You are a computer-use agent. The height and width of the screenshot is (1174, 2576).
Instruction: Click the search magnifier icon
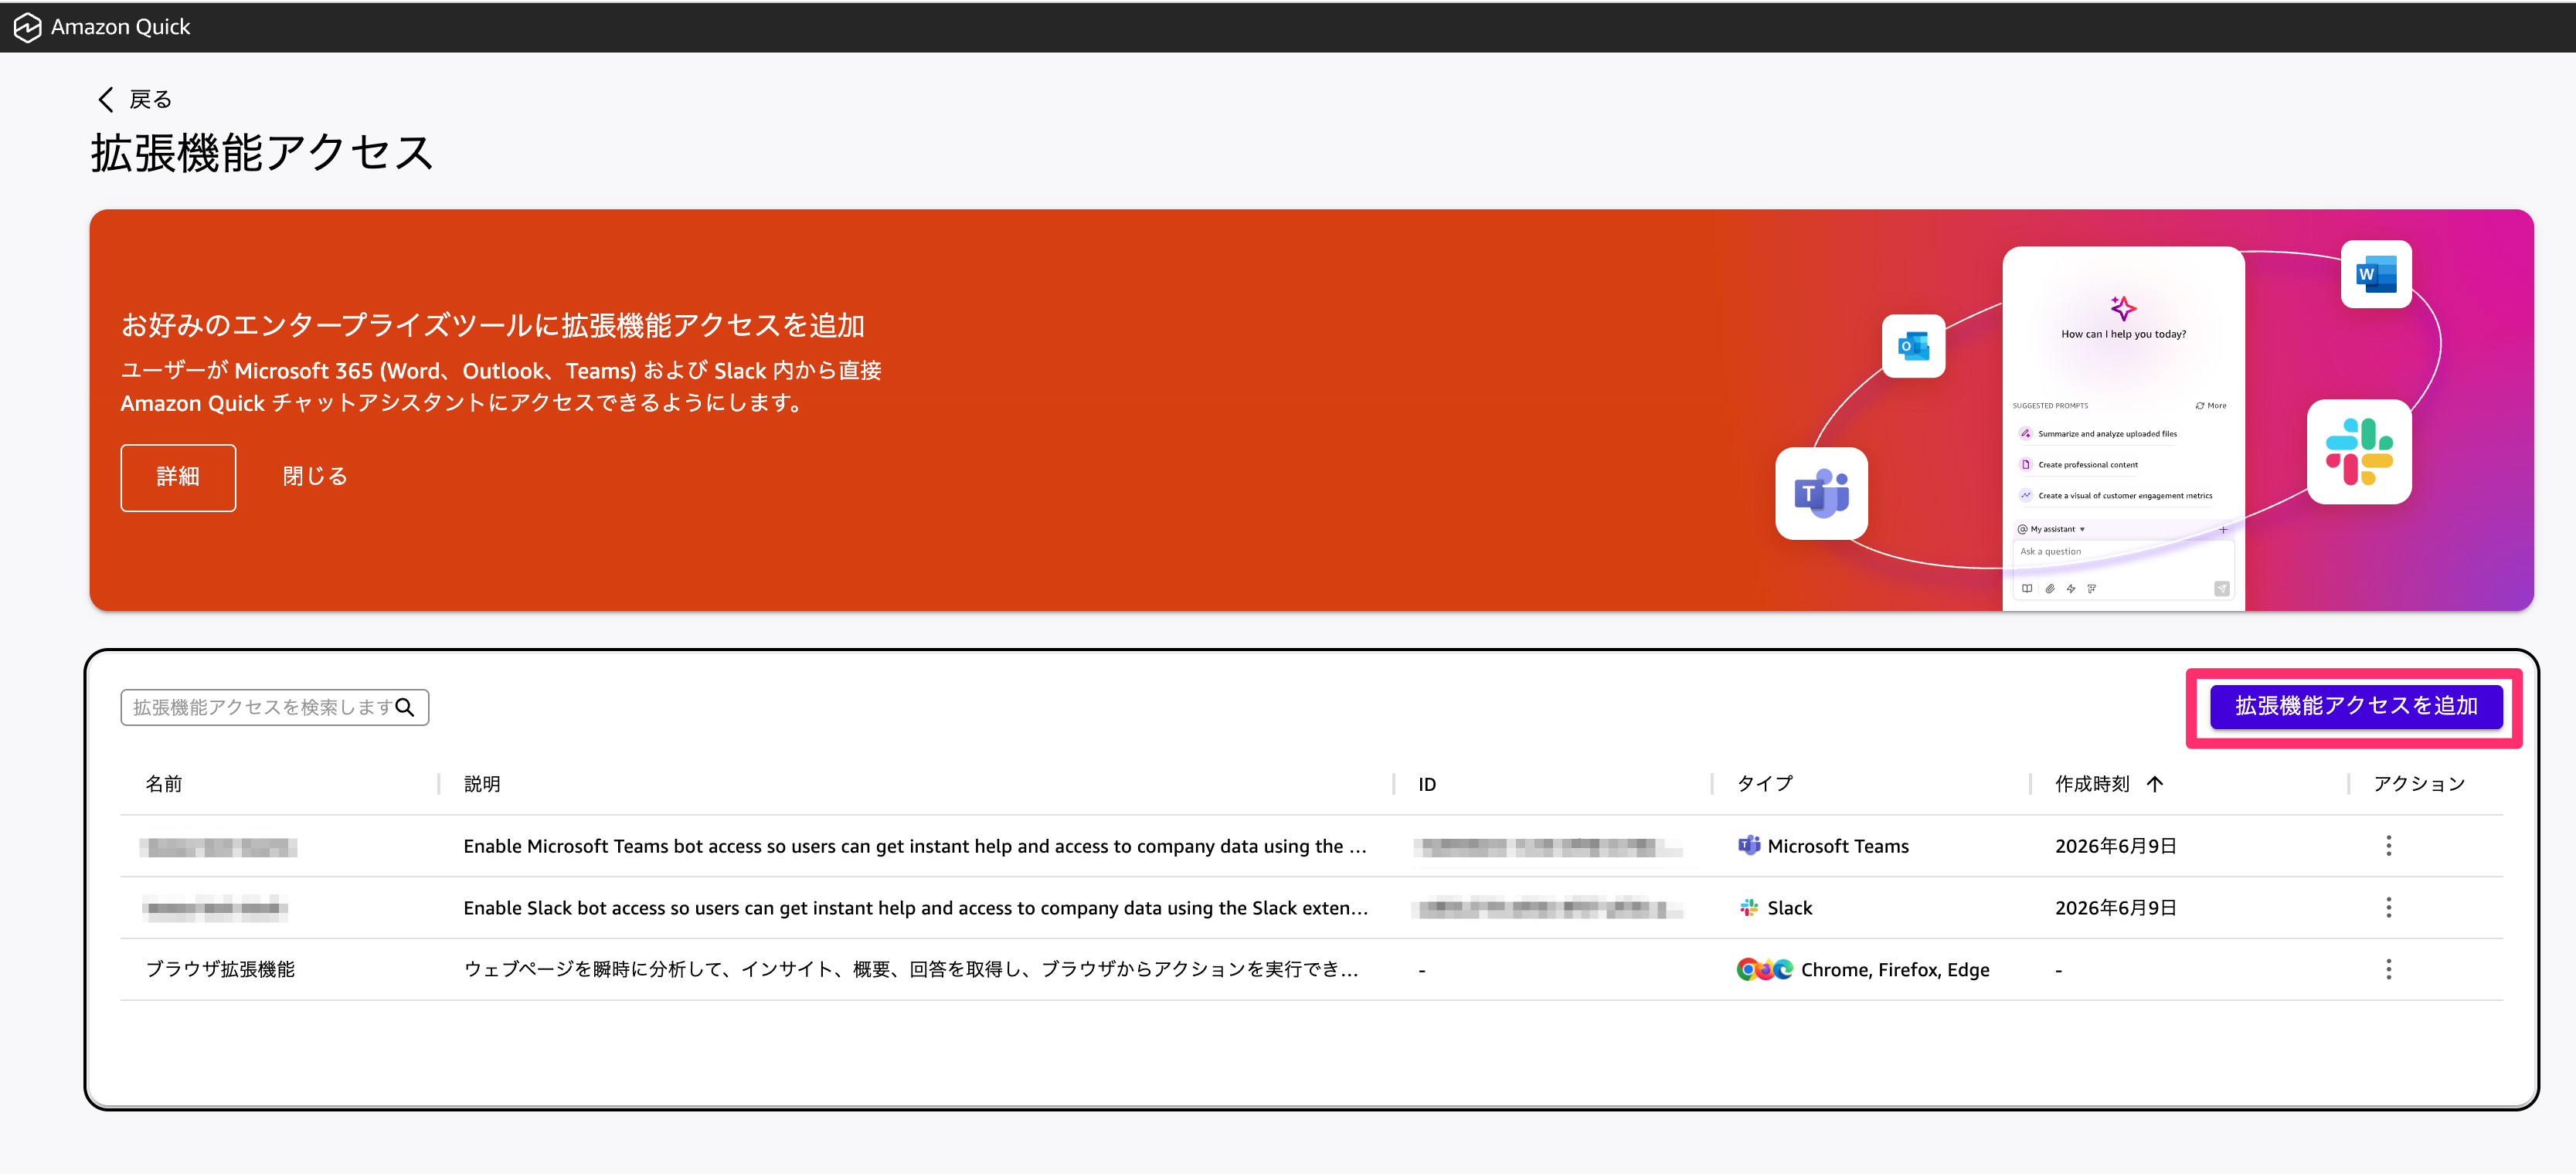click(405, 707)
